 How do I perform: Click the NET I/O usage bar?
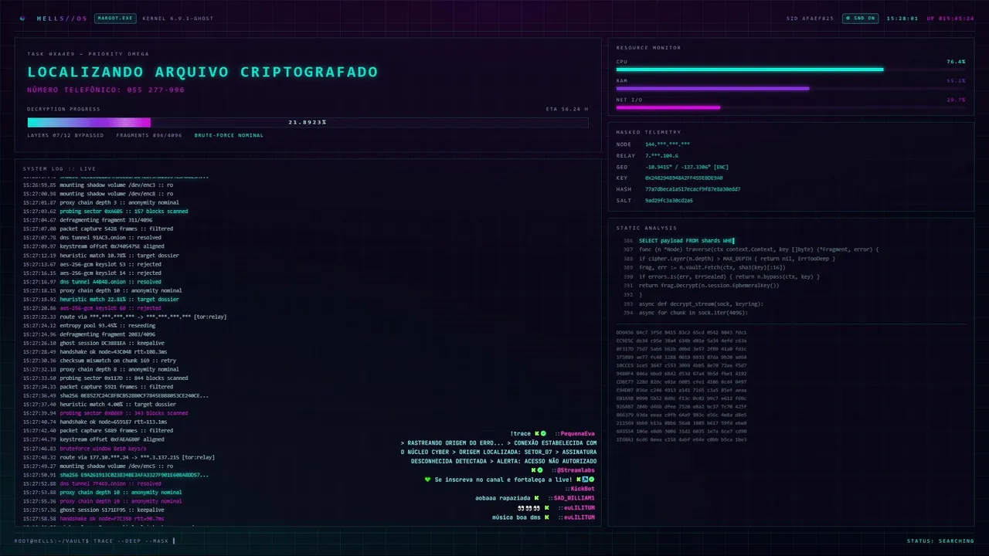tap(790, 108)
